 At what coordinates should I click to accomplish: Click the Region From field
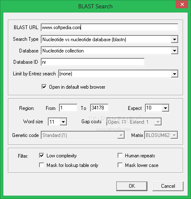pyautogui.click(x=68, y=108)
